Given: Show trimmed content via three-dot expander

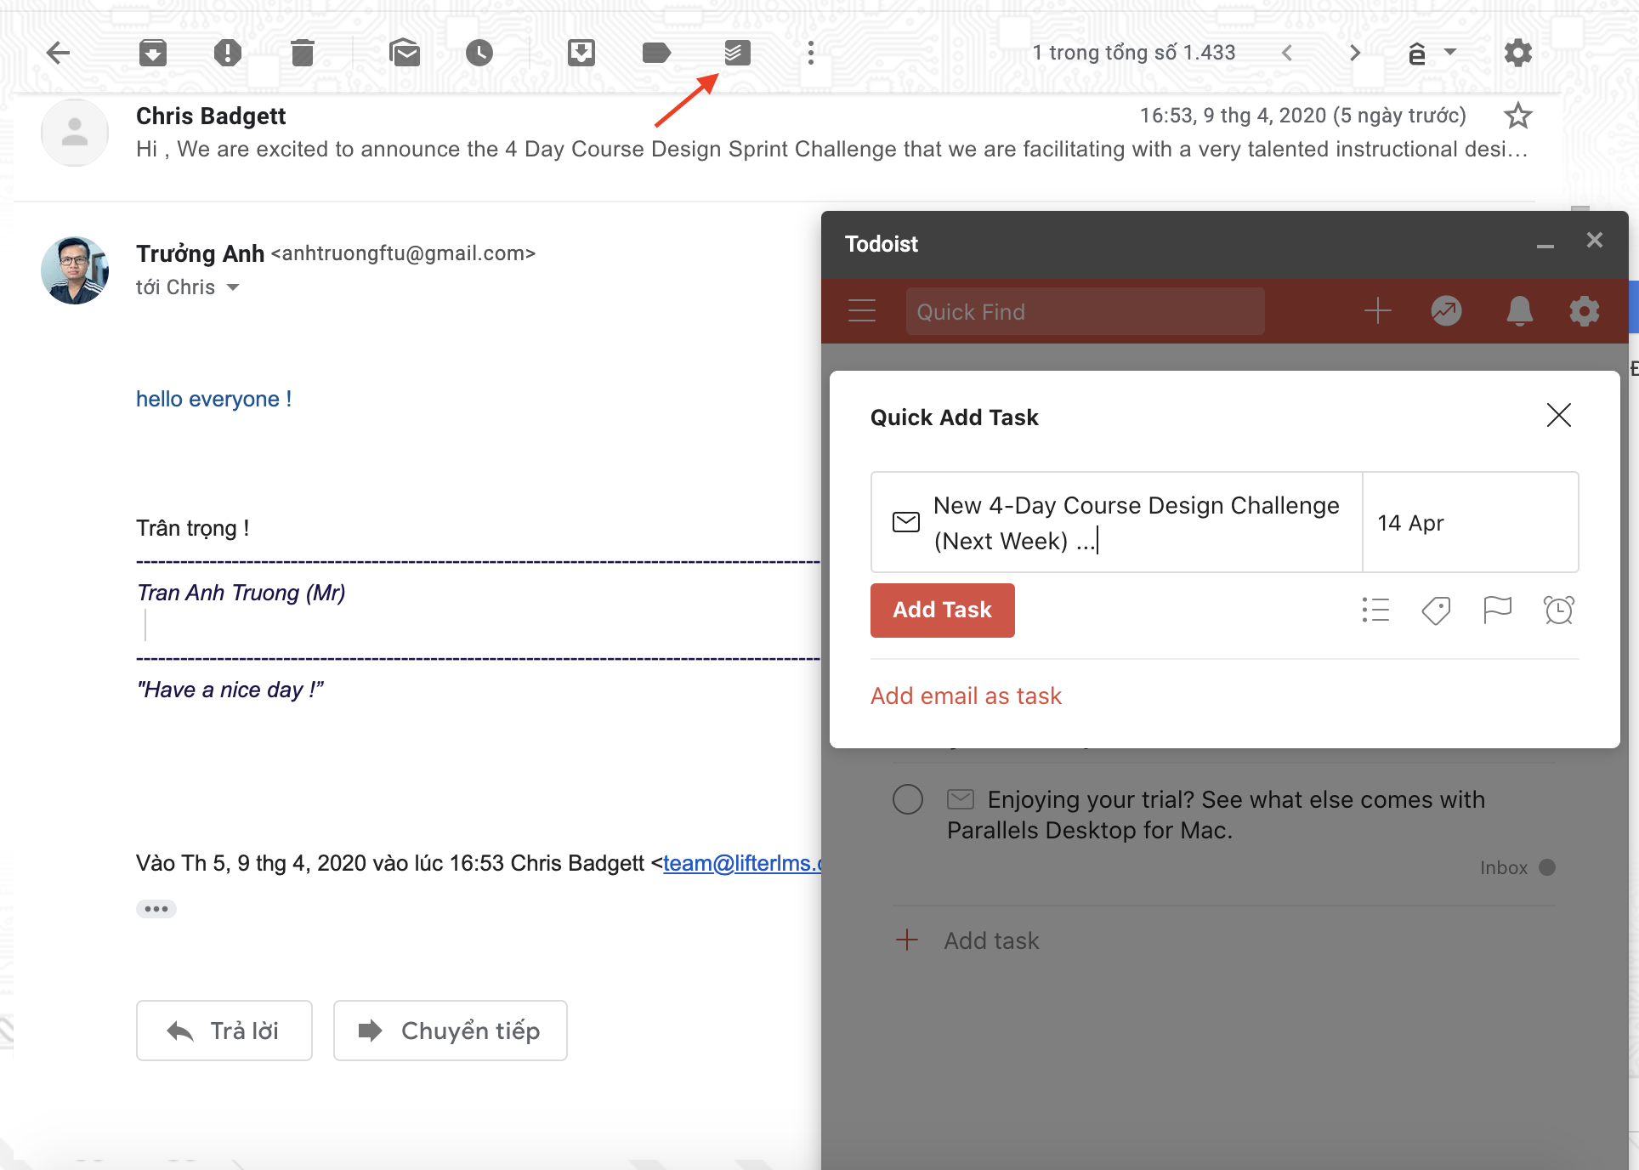Looking at the screenshot, I should (x=156, y=909).
